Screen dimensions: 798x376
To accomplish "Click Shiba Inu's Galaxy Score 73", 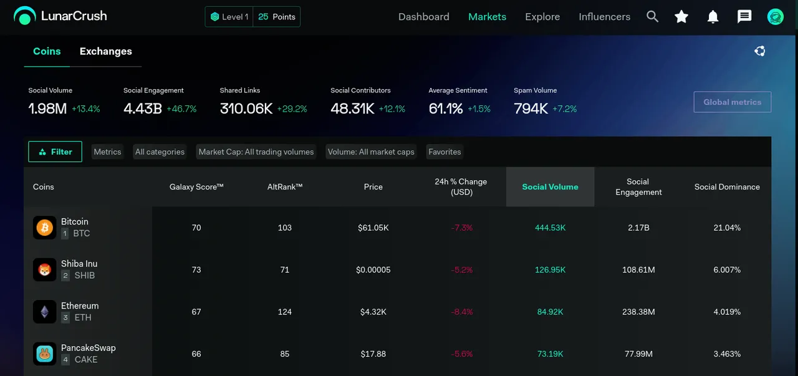I will point(196,270).
